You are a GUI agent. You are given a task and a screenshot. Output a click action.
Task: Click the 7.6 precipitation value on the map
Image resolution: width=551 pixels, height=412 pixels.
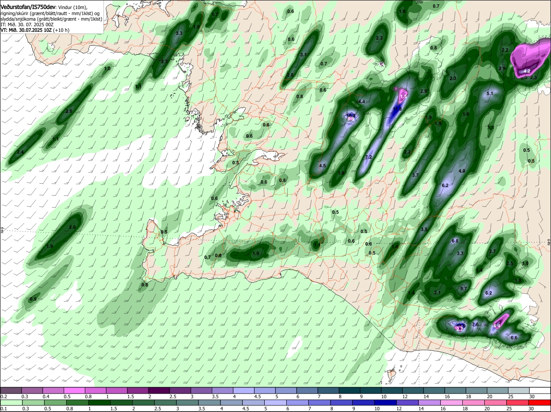tap(475, 324)
